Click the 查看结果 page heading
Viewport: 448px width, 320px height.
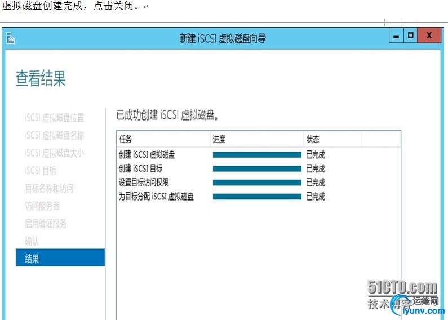point(41,78)
